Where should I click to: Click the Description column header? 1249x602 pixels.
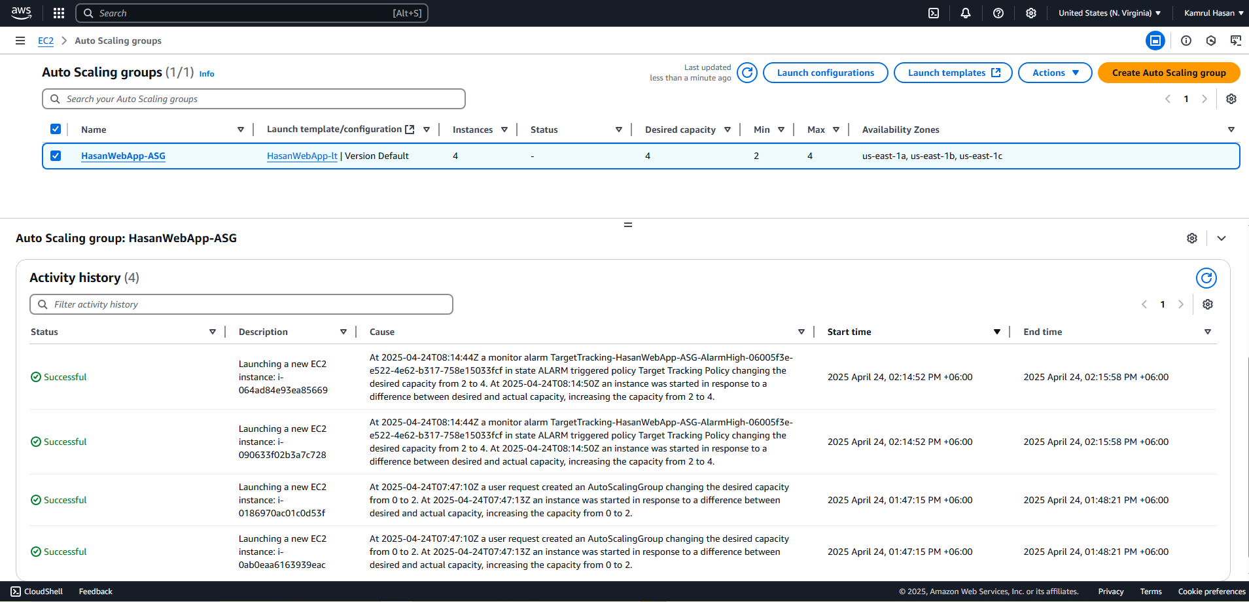[263, 332]
